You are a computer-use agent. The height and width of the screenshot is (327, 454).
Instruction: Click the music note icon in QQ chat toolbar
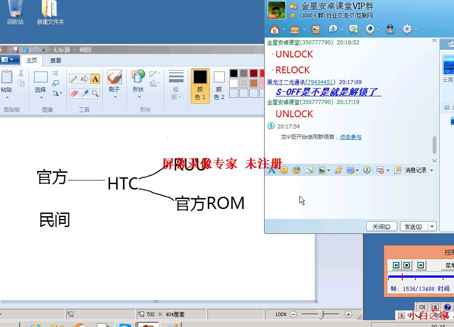(x=338, y=170)
